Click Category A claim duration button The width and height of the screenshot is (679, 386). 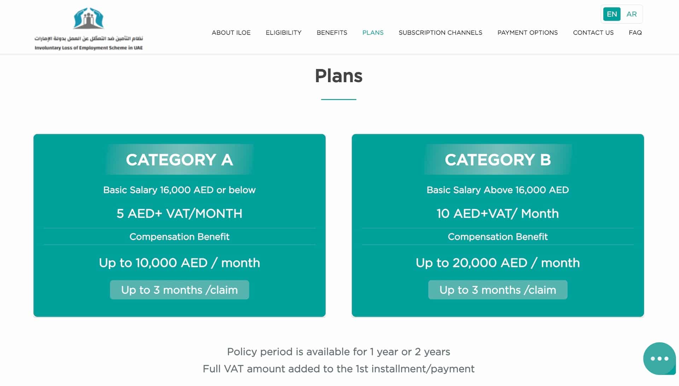pyautogui.click(x=179, y=290)
